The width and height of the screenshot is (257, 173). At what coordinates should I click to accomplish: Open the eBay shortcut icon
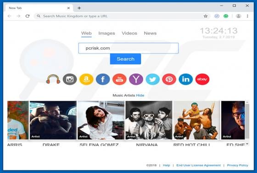point(202,79)
